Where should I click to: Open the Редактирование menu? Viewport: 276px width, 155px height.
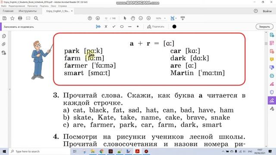pyautogui.click(x=17, y=6)
